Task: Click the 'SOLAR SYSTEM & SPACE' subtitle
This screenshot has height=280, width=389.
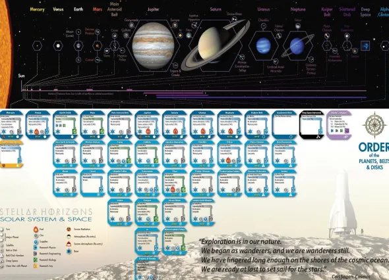Action: [46, 219]
